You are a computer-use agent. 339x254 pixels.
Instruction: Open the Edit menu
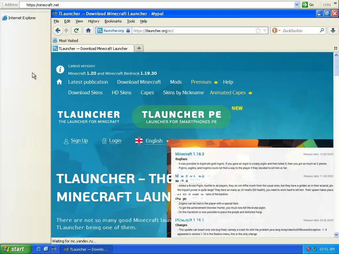click(67, 21)
